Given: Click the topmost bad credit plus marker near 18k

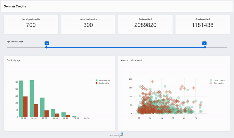Looking at the screenshot, I should coord(152,82).
